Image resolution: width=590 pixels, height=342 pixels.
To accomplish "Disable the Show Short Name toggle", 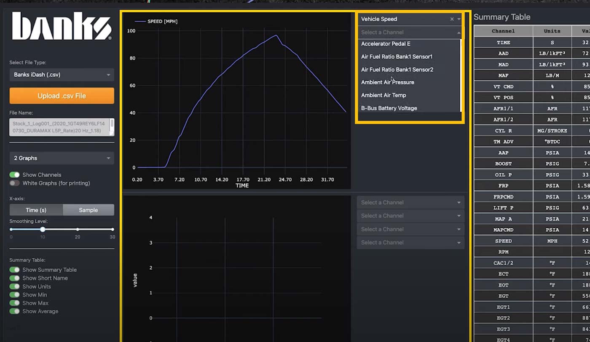I will coord(14,278).
